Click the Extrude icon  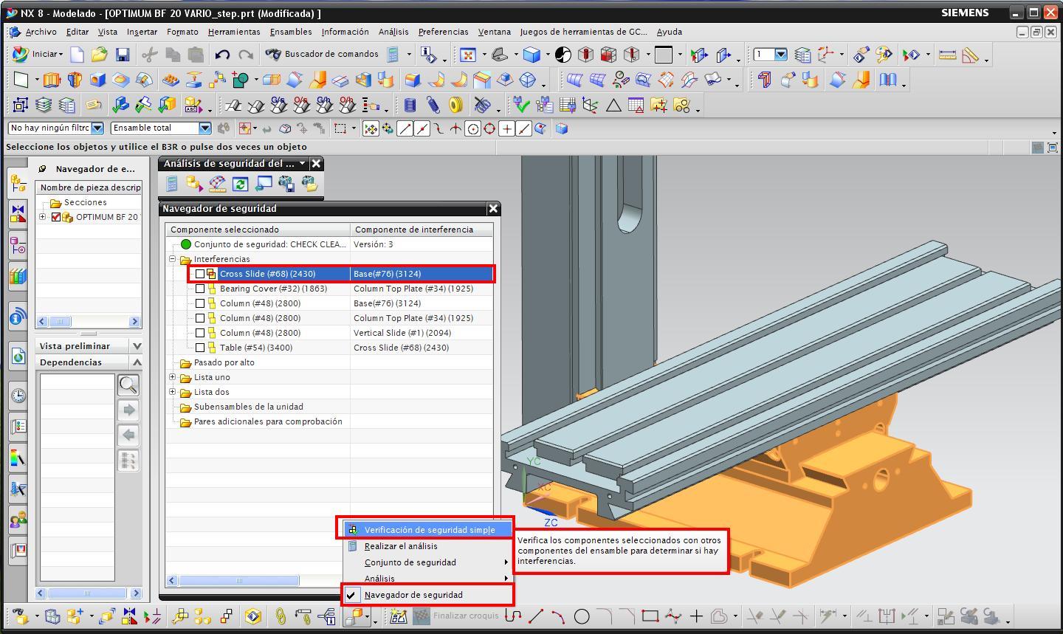point(51,80)
